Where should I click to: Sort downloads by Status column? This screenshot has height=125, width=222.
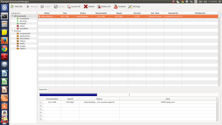[83, 13]
